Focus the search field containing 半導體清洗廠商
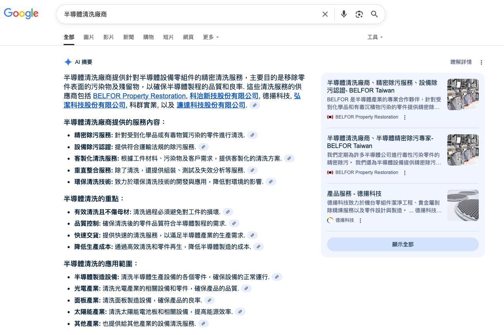This screenshot has width=504, height=335. point(190,14)
